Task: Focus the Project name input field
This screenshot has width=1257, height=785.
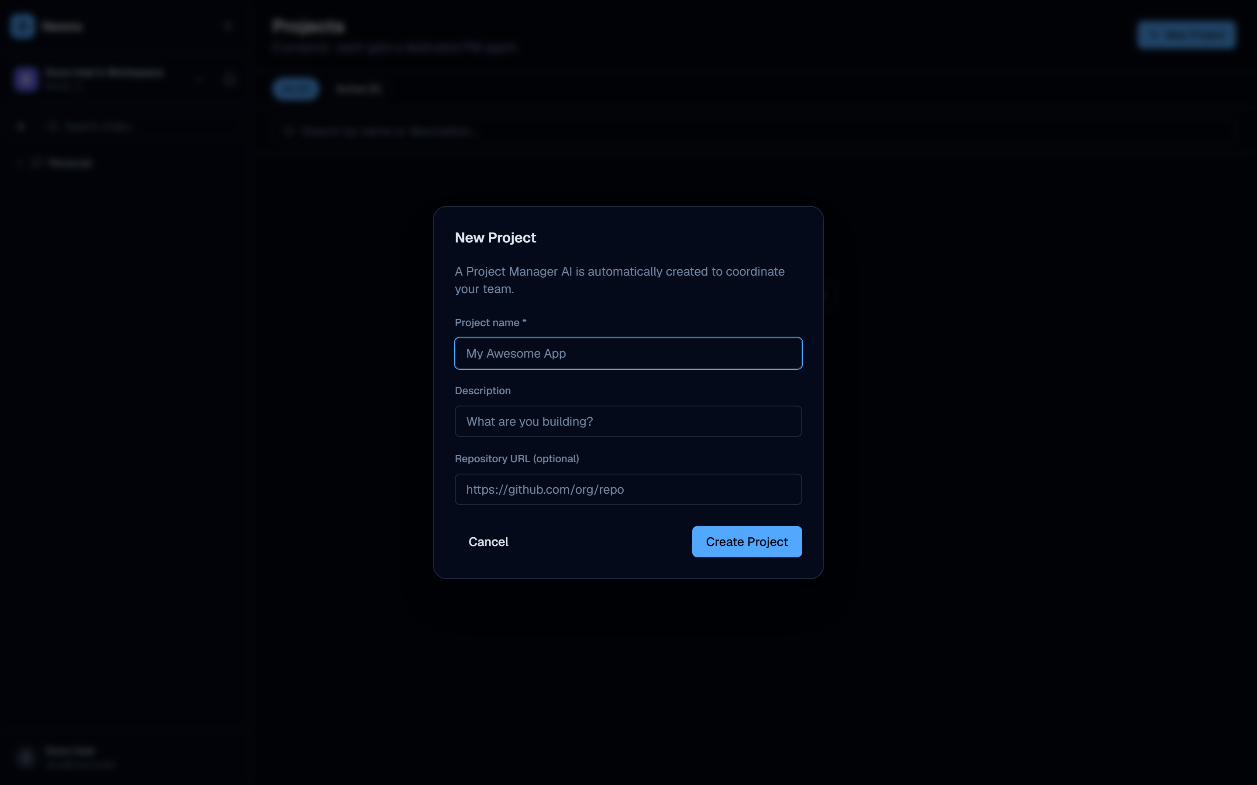Action: coord(628,353)
